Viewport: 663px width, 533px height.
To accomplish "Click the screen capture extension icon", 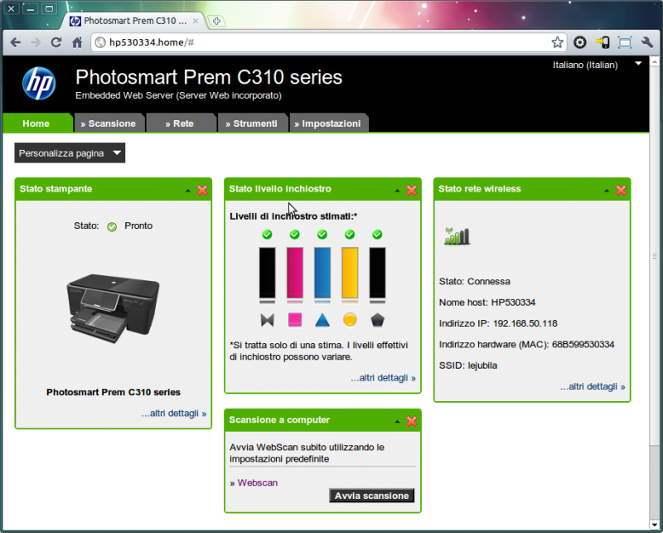I will tap(625, 42).
